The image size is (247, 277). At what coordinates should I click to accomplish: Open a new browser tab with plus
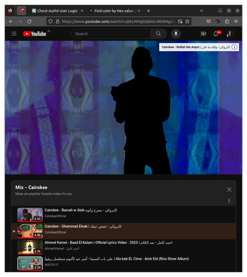click(148, 11)
